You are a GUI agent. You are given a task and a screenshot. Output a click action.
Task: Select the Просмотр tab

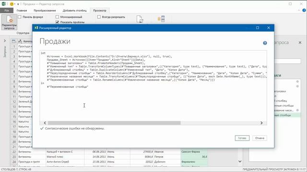tap(100, 11)
